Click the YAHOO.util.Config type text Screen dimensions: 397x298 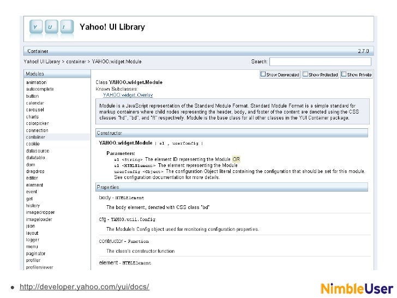coord(133,219)
